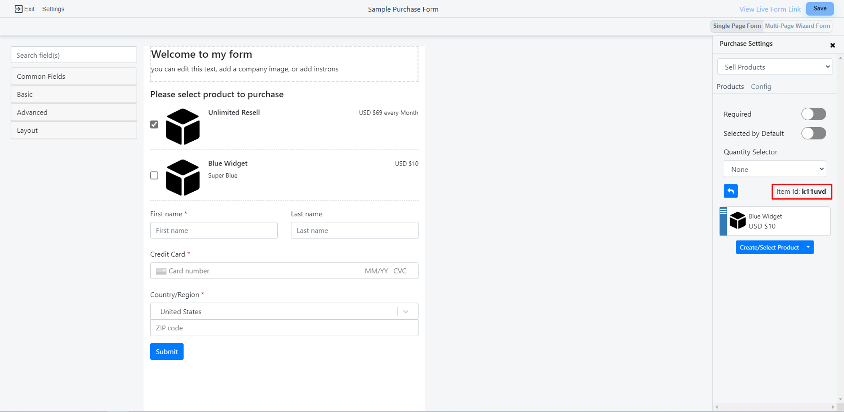Open the Create/Select Product dropdown arrow

click(808, 247)
